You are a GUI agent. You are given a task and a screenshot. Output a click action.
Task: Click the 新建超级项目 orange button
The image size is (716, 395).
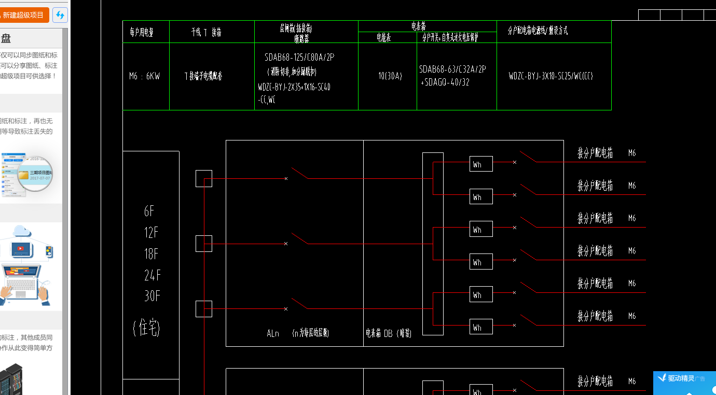click(x=24, y=15)
